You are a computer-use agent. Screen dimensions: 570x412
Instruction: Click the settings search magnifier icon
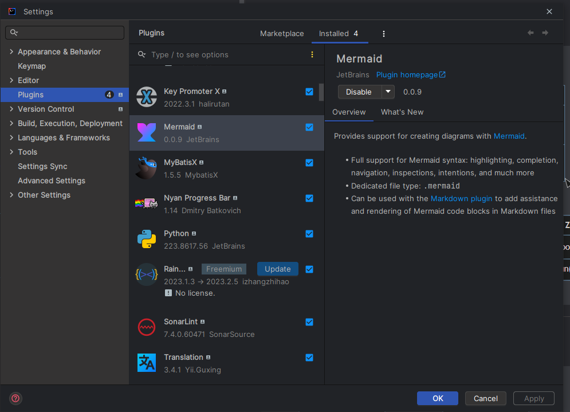point(14,32)
